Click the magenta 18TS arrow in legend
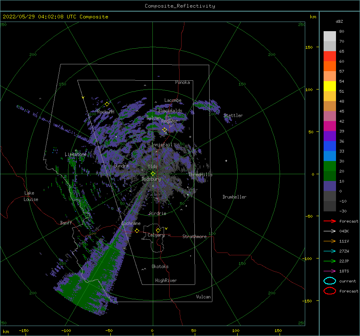Viewport: 360px width, 336px height. [330, 271]
